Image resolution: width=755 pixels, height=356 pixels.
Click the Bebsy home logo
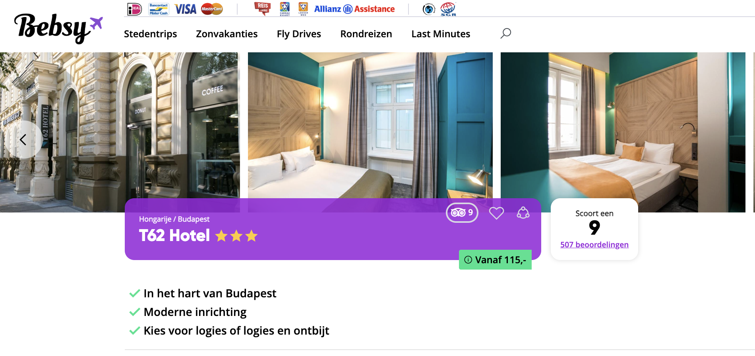(x=58, y=28)
